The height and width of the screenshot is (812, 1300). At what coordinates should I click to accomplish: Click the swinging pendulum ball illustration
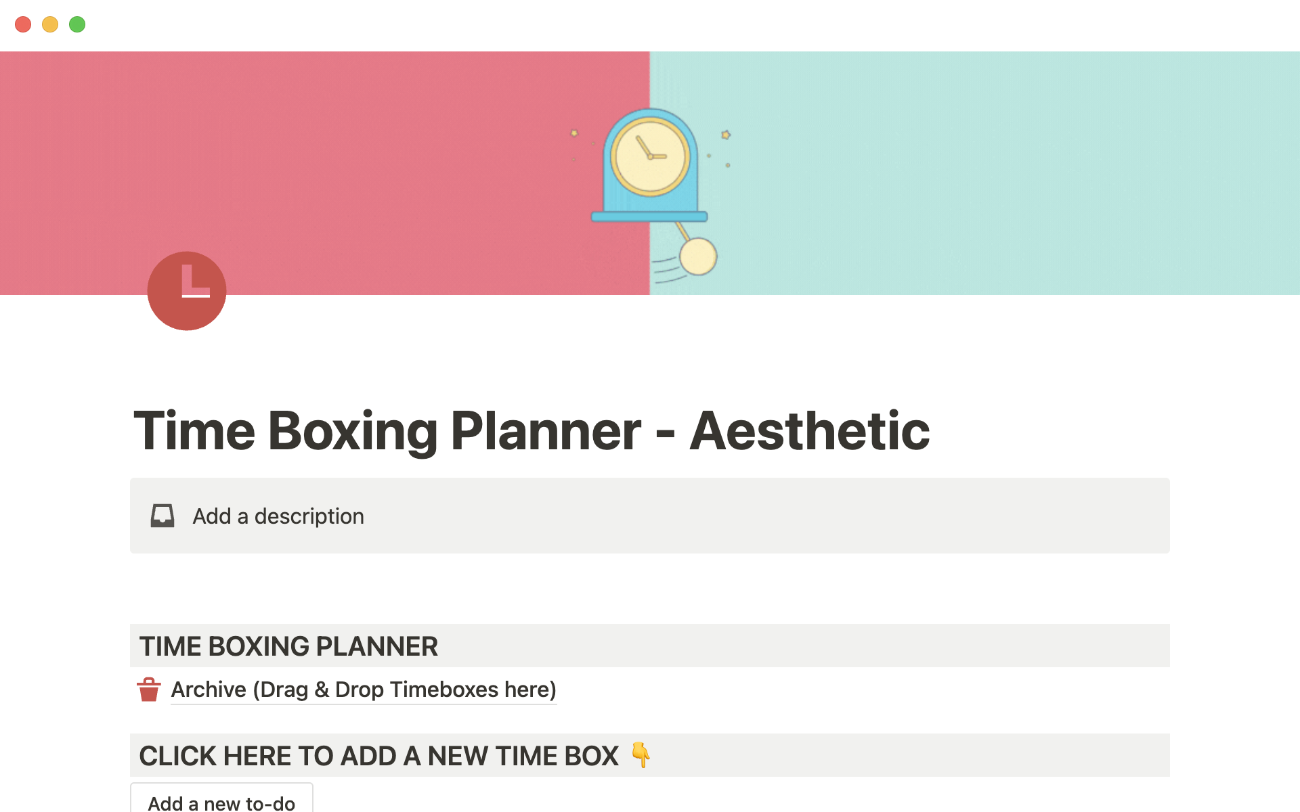697,256
